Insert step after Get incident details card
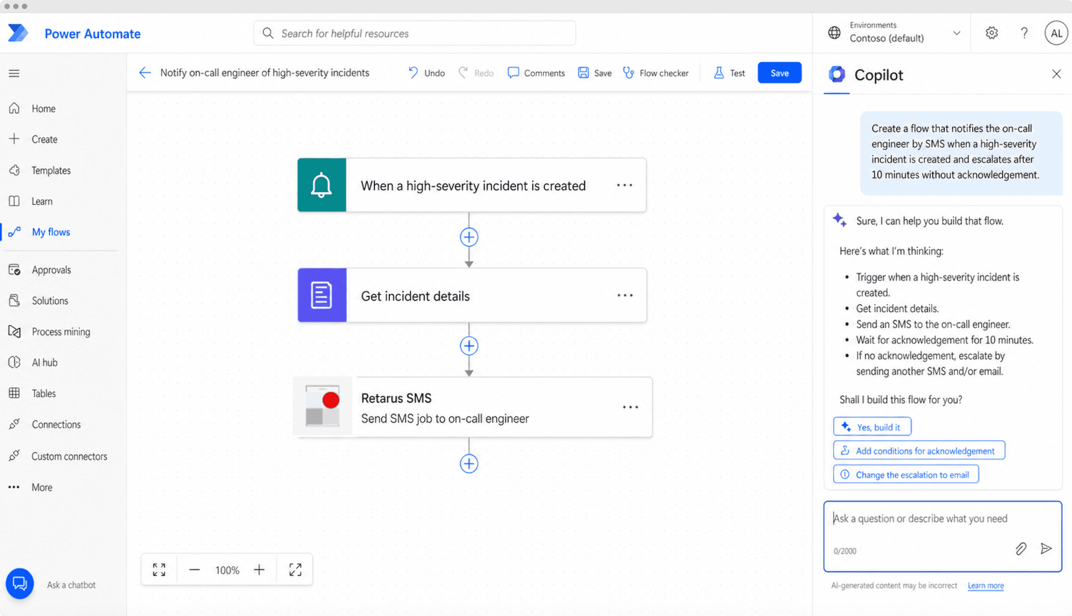 click(469, 346)
